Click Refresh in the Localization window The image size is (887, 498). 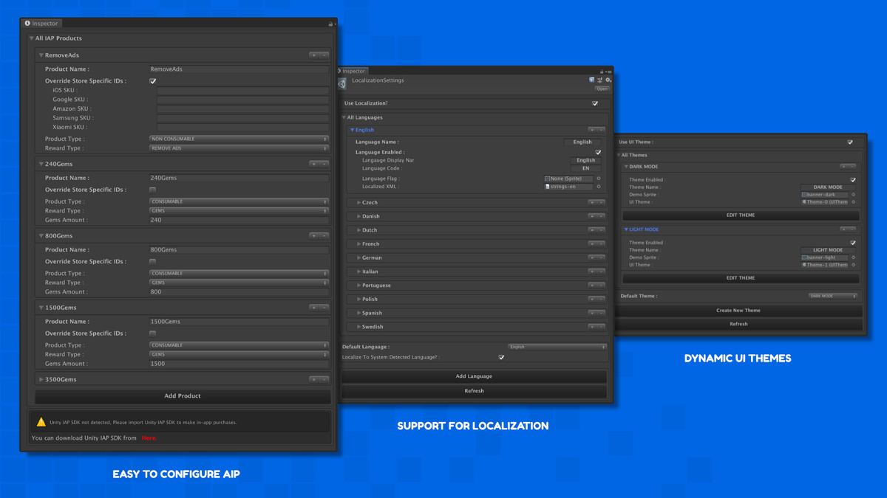click(x=474, y=391)
